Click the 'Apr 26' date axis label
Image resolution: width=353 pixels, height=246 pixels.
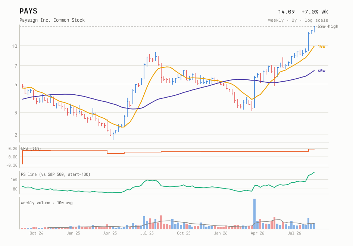pos(257,233)
